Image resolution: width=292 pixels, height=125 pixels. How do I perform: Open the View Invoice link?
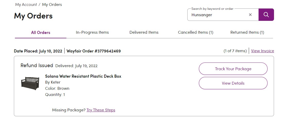coord(262,51)
